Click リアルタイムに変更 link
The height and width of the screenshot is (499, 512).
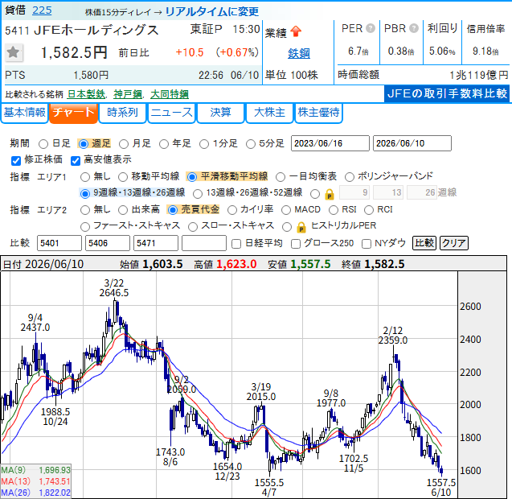(x=212, y=11)
